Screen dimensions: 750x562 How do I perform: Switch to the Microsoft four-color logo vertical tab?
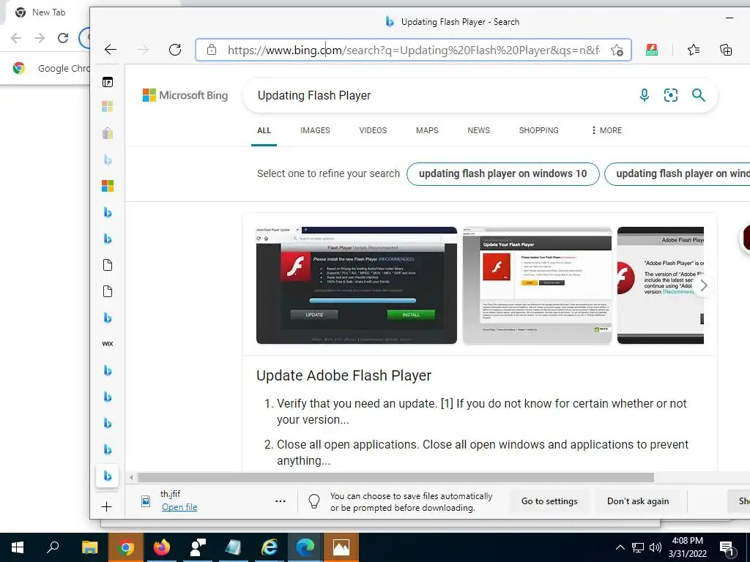point(108,186)
